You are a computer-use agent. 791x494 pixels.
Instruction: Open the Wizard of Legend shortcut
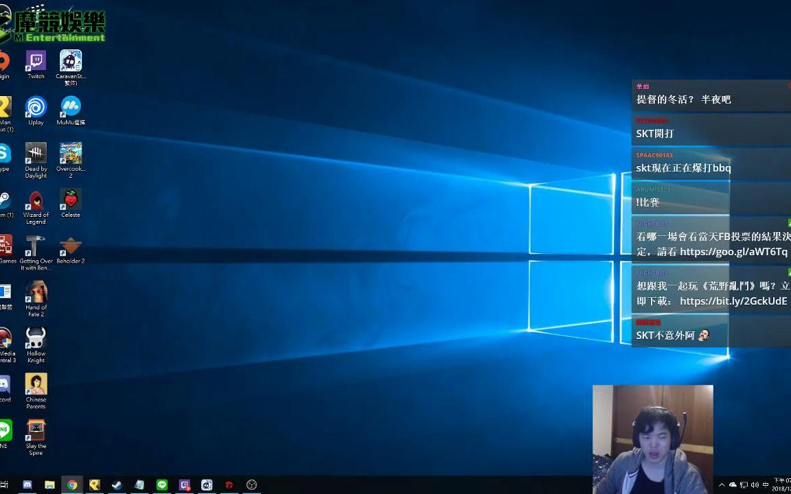coord(36,207)
